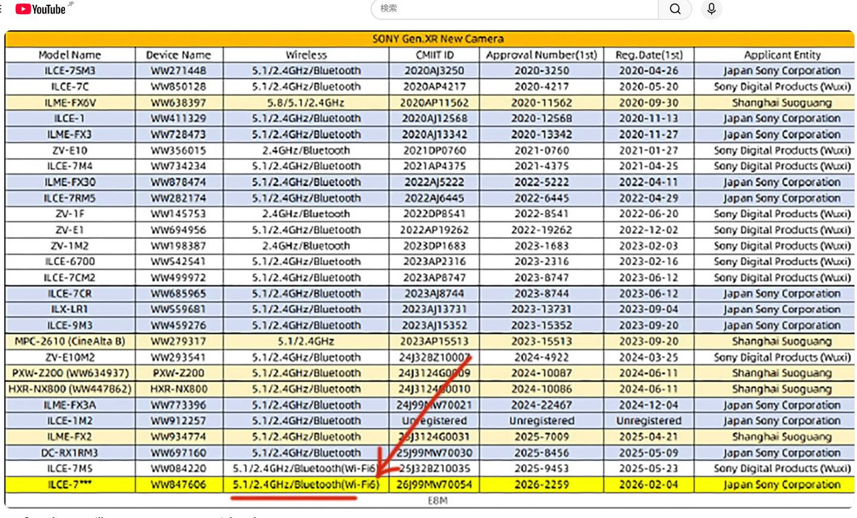Click approval number 2025-9453
857x518 pixels.
point(542,468)
